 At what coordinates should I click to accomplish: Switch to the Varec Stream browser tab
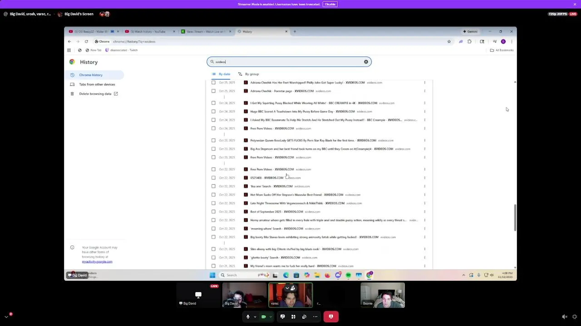pos(206,32)
